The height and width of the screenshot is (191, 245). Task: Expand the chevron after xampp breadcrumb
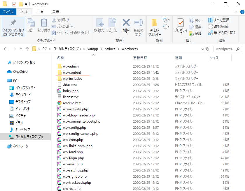coord(101,49)
